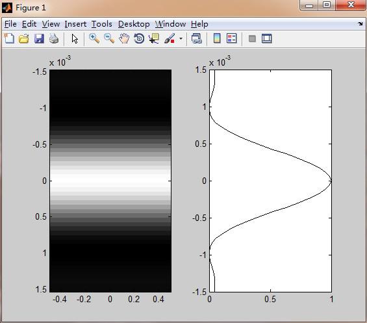
Task: Save the figure with the floppy disk icon
Action: (x=39, y=38)
